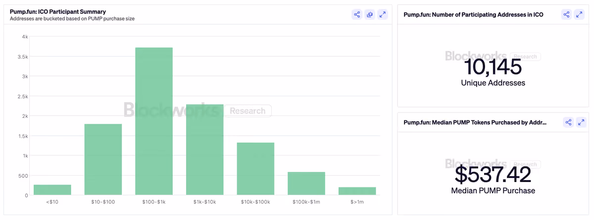Click the "Unique Addresses" label
This screenshot has width=594, height=220.
tap(493, 83)
